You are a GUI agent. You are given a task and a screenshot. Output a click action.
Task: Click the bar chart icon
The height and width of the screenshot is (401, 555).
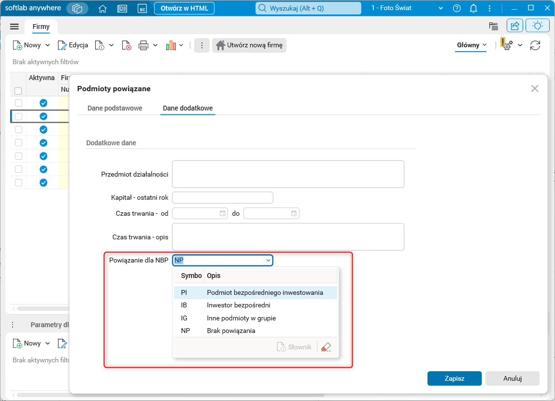click(171, 45)
